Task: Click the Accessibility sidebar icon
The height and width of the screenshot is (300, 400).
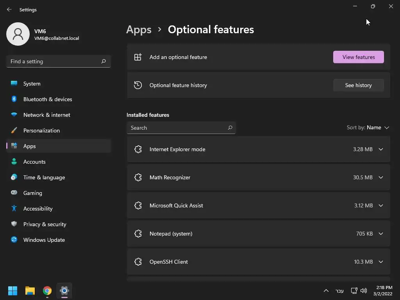Action: (14, 209)
